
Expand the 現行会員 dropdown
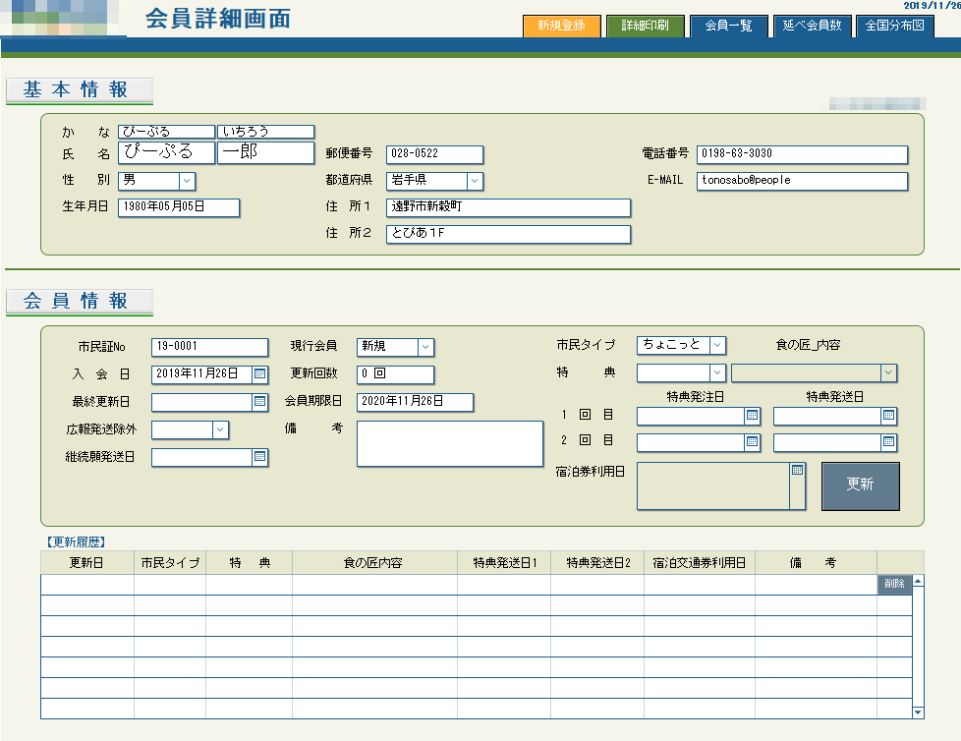[425, 347]
